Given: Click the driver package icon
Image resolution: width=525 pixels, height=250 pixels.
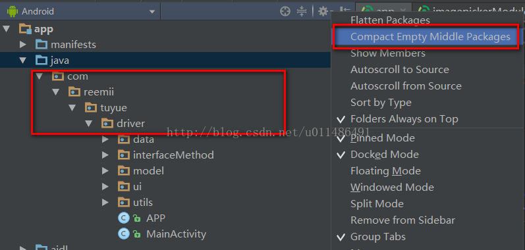Looking at the screenshot, I should (107, 123).
